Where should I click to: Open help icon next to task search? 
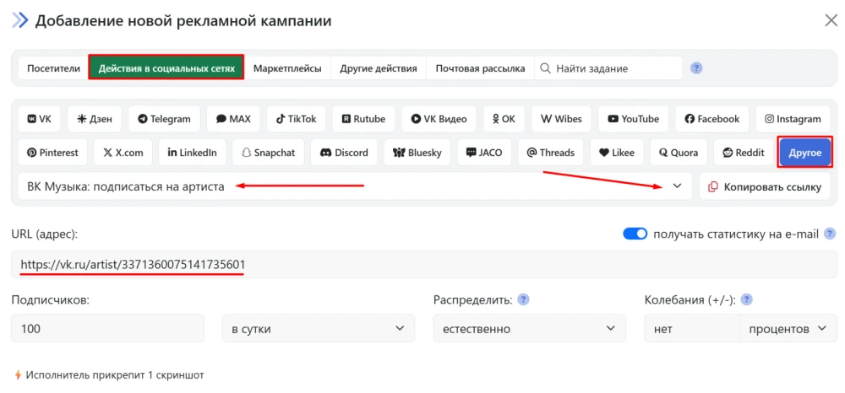pos(696,68)
